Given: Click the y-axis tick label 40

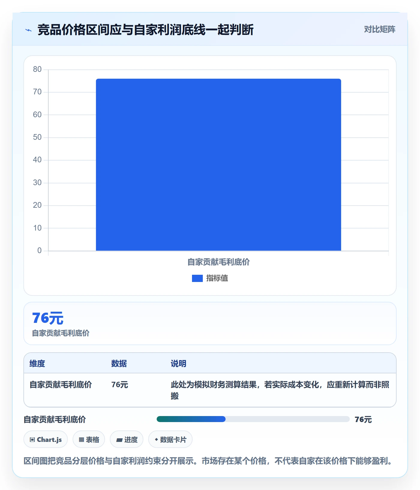Looking at the screenshot, I should click(37, 160).
